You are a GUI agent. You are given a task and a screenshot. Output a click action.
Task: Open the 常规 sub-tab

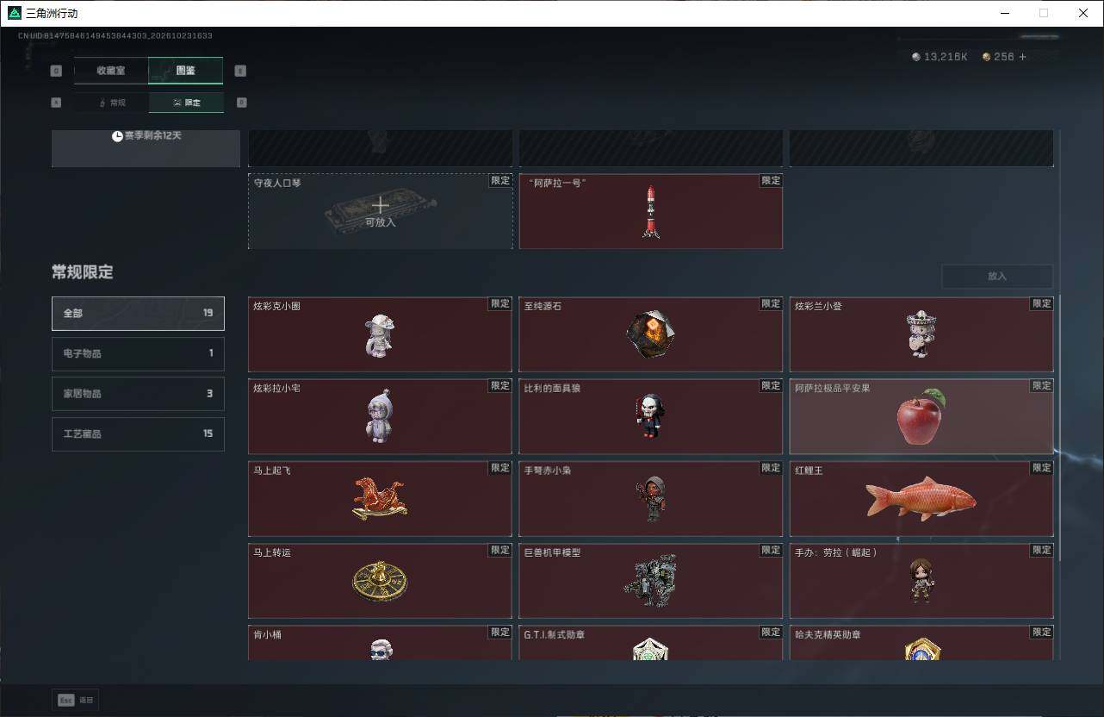click(111, 103)
